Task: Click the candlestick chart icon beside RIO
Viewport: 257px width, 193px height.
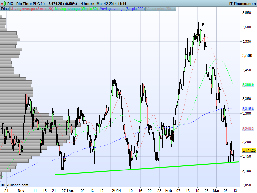Action: pos(4,4)
